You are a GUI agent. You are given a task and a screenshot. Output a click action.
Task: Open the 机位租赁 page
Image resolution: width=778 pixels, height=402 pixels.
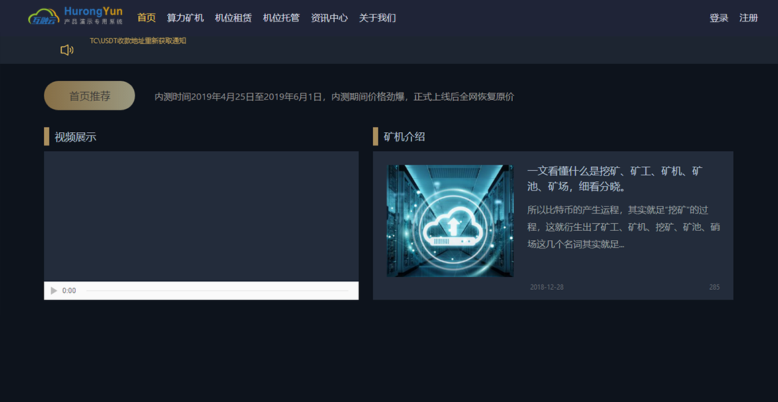[232, 17]
